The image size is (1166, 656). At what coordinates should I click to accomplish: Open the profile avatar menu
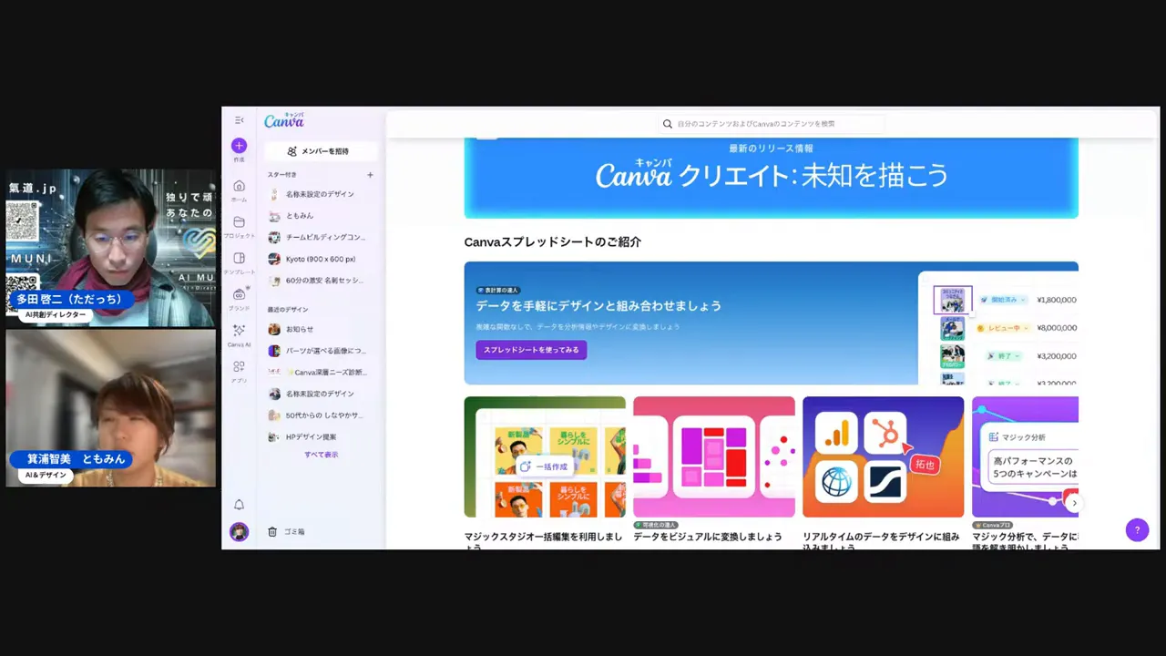(239, 531)
